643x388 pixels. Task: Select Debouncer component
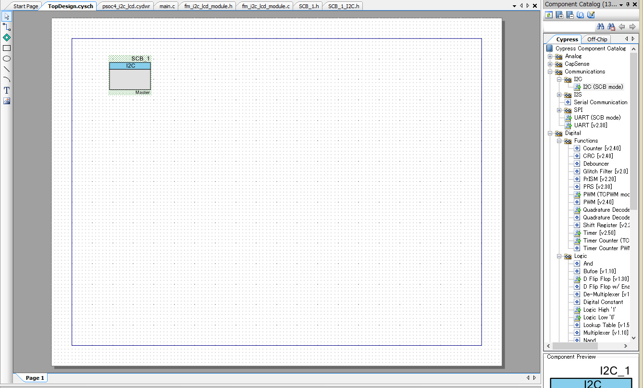coord(596,164)
